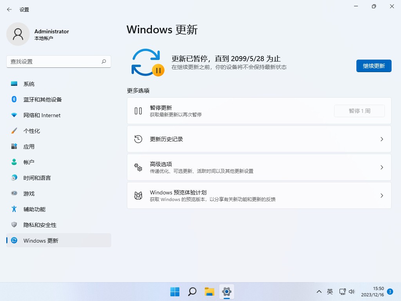
Task: Select 个性化 in the sidebar
Action: [59, 131]
